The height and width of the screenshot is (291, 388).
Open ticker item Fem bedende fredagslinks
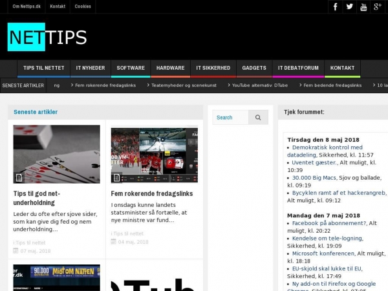[332, 85]
